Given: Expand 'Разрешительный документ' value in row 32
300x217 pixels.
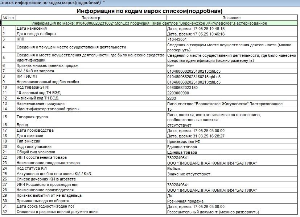Looking at the screenshot, I should tap(212, 212).
